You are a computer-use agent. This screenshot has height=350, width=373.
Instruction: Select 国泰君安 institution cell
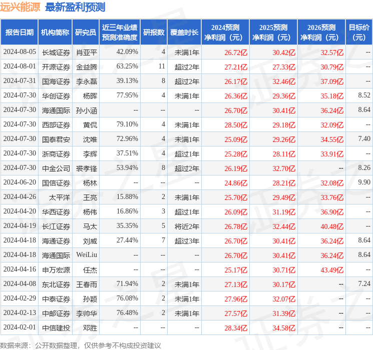[56, 139]
